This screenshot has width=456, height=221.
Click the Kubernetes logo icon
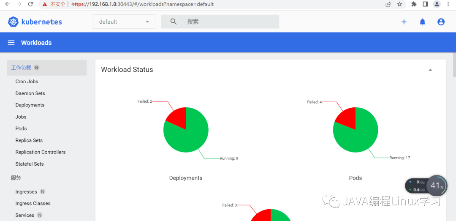pos(13,22)
